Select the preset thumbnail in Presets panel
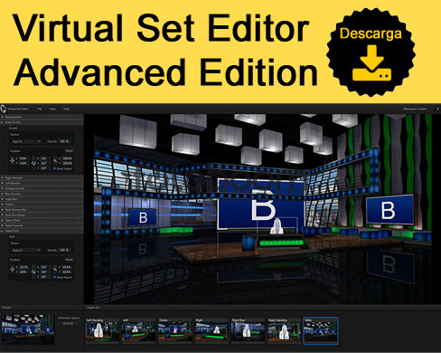The width and height of the screenshot is (441, 353). tap(28, 329)
